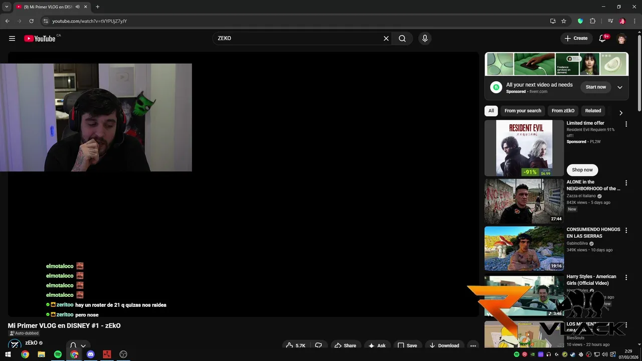The width and height of the screenshot is (642, 361).
Task: Select the From your search chip
Action: [523, 111]
